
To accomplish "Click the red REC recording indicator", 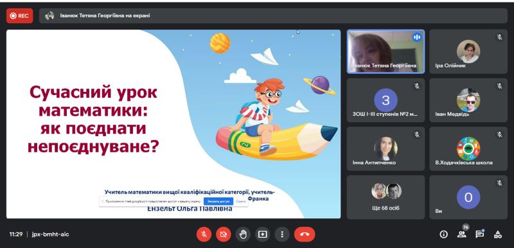I will click(x=20, y=15).
